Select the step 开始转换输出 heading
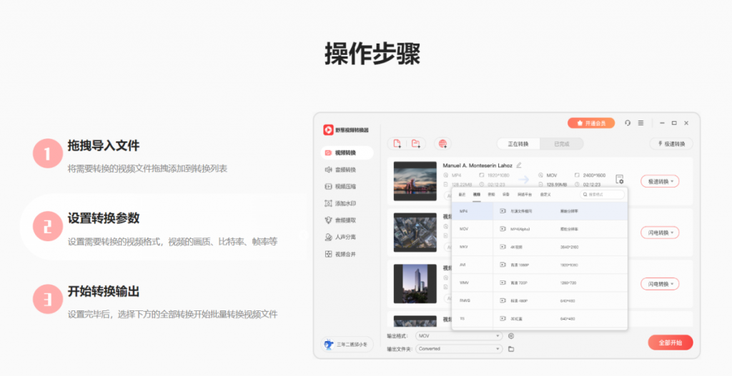This screenshot has height=376, width=732. [x=104, y=292]
